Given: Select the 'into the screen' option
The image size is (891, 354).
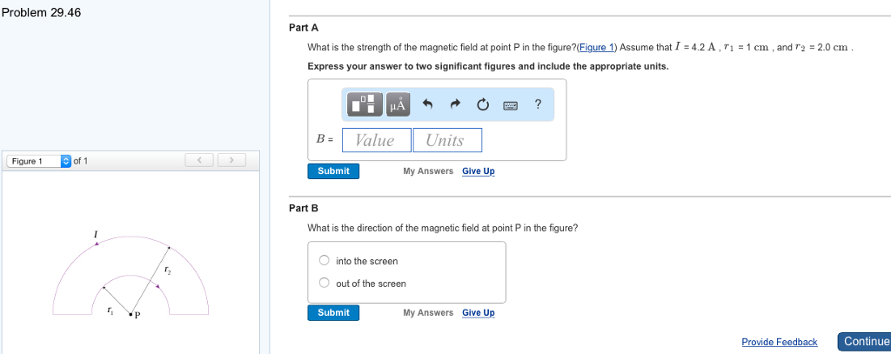Looking at the screenshot, I should [x=324, y=260].
